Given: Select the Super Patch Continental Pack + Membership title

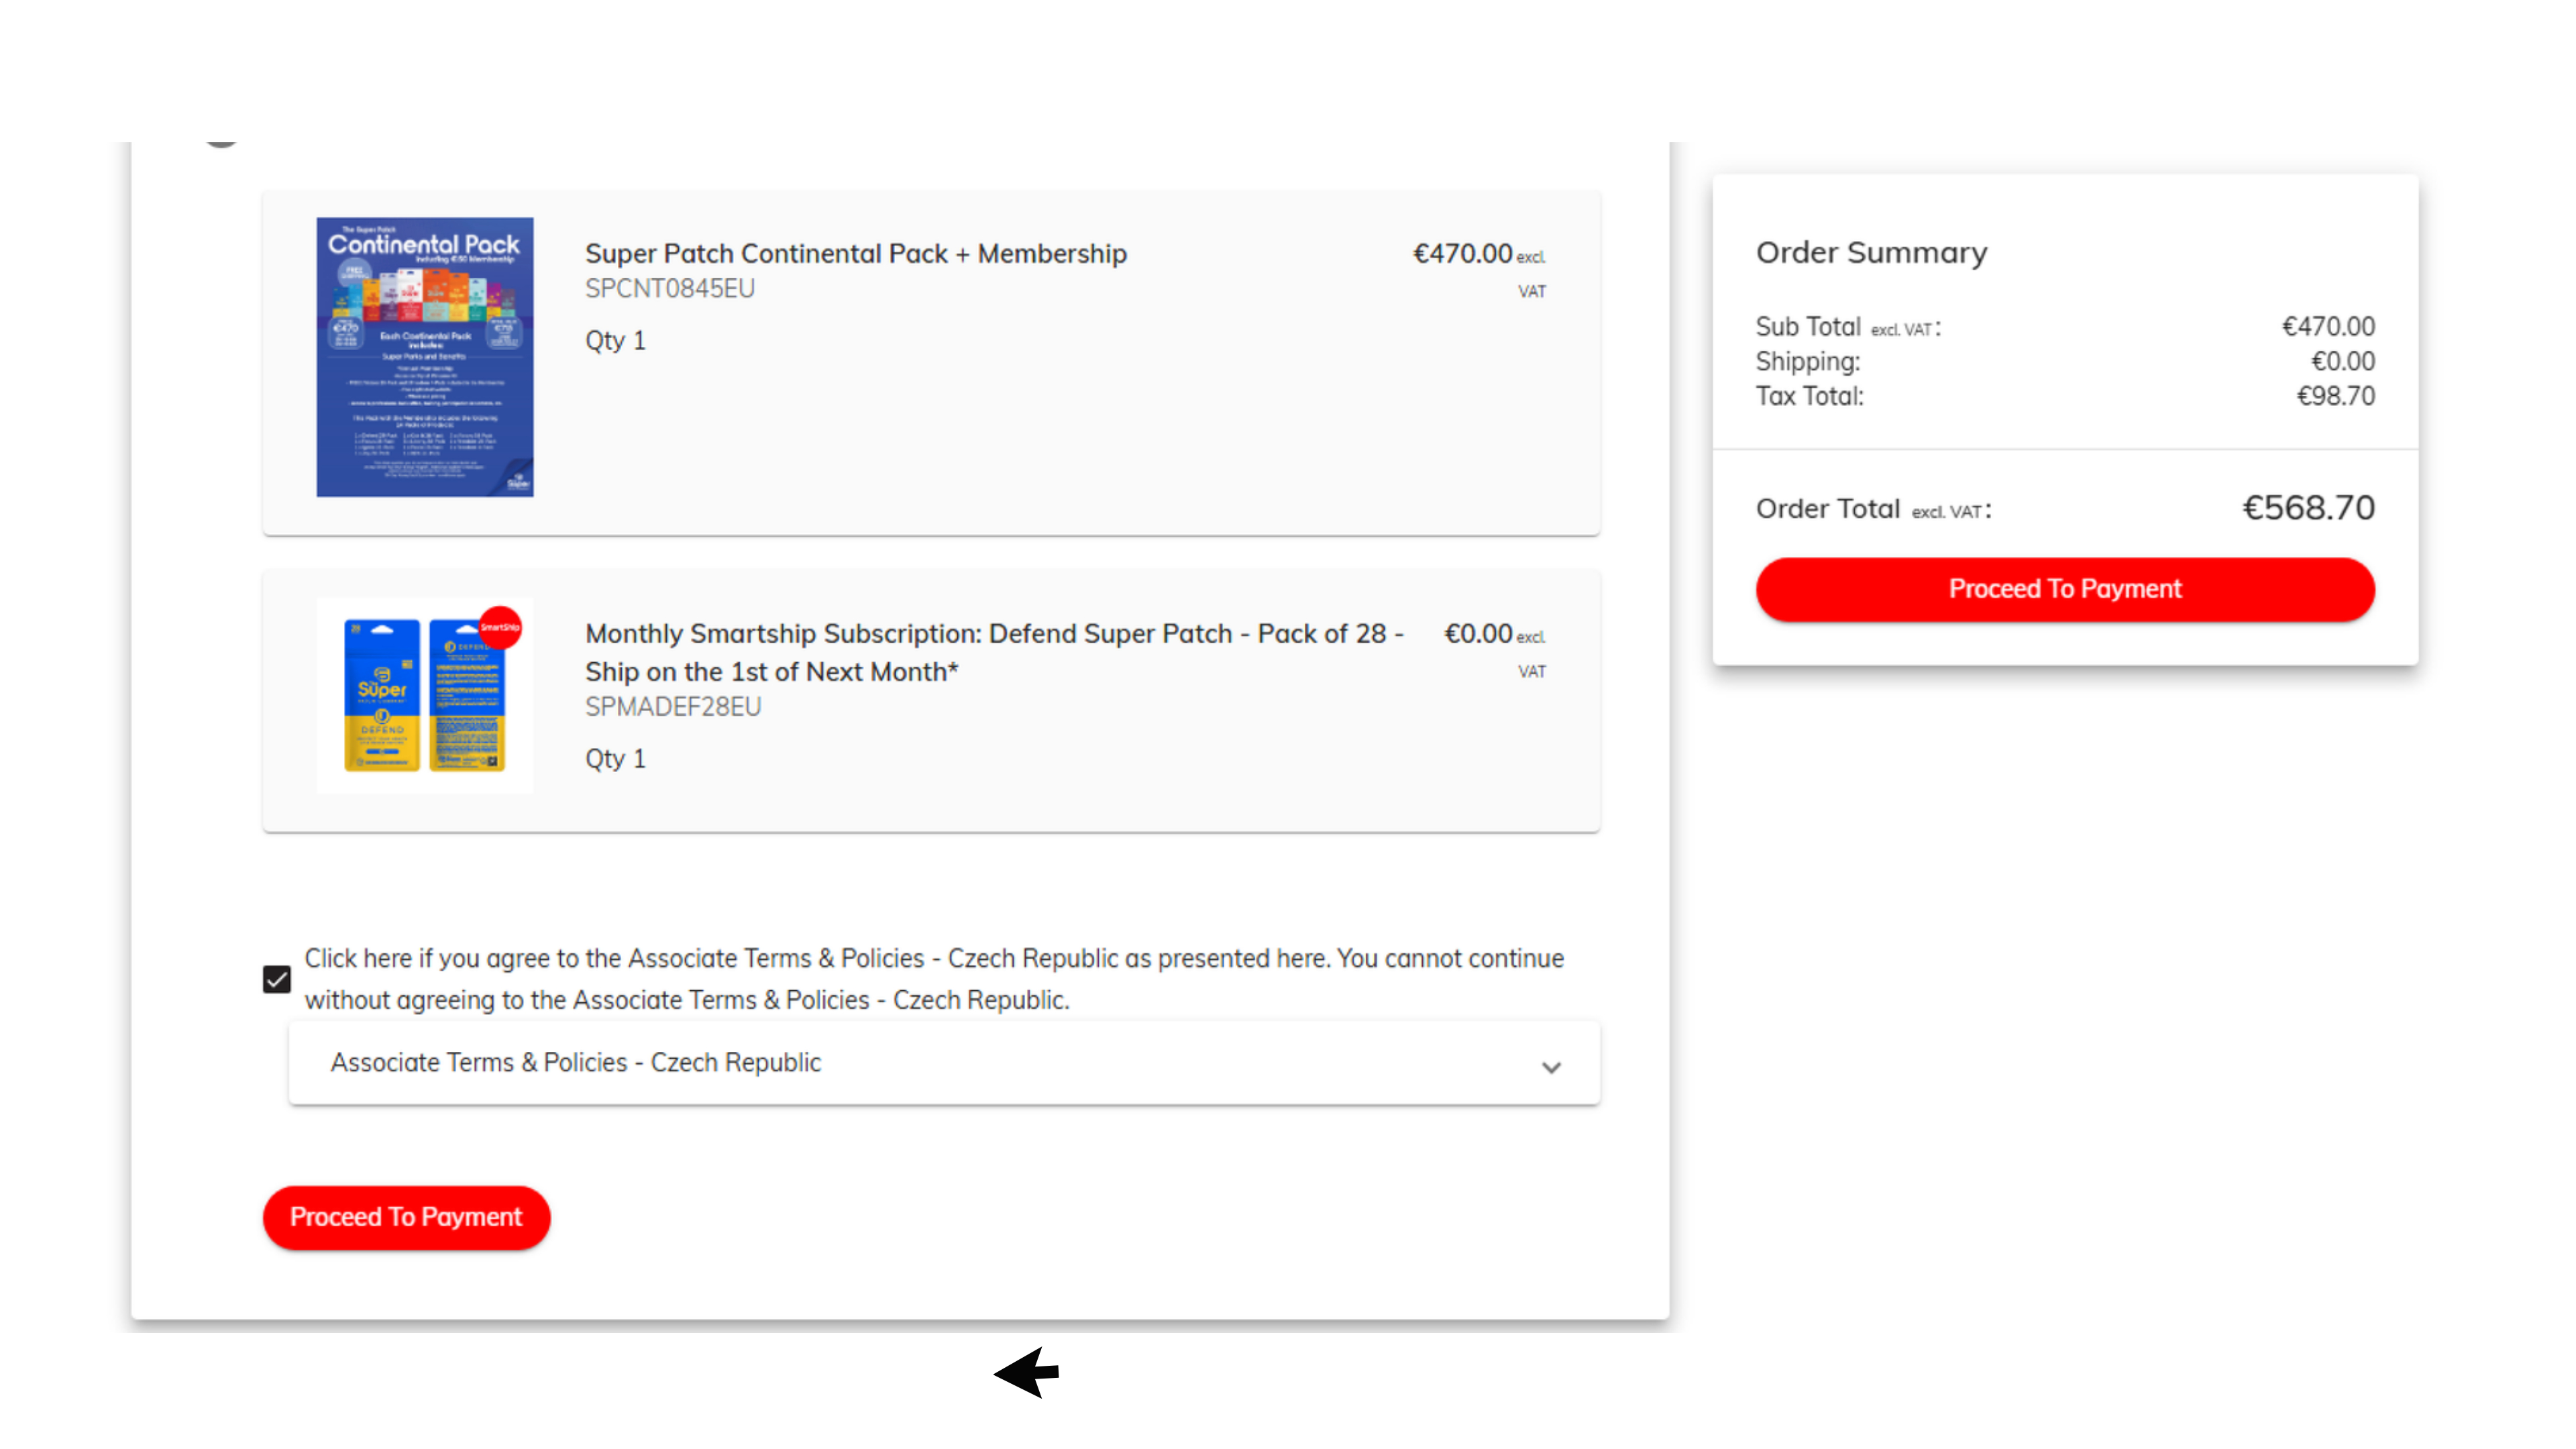Looking at the screenshot, I should click(856, 254).
